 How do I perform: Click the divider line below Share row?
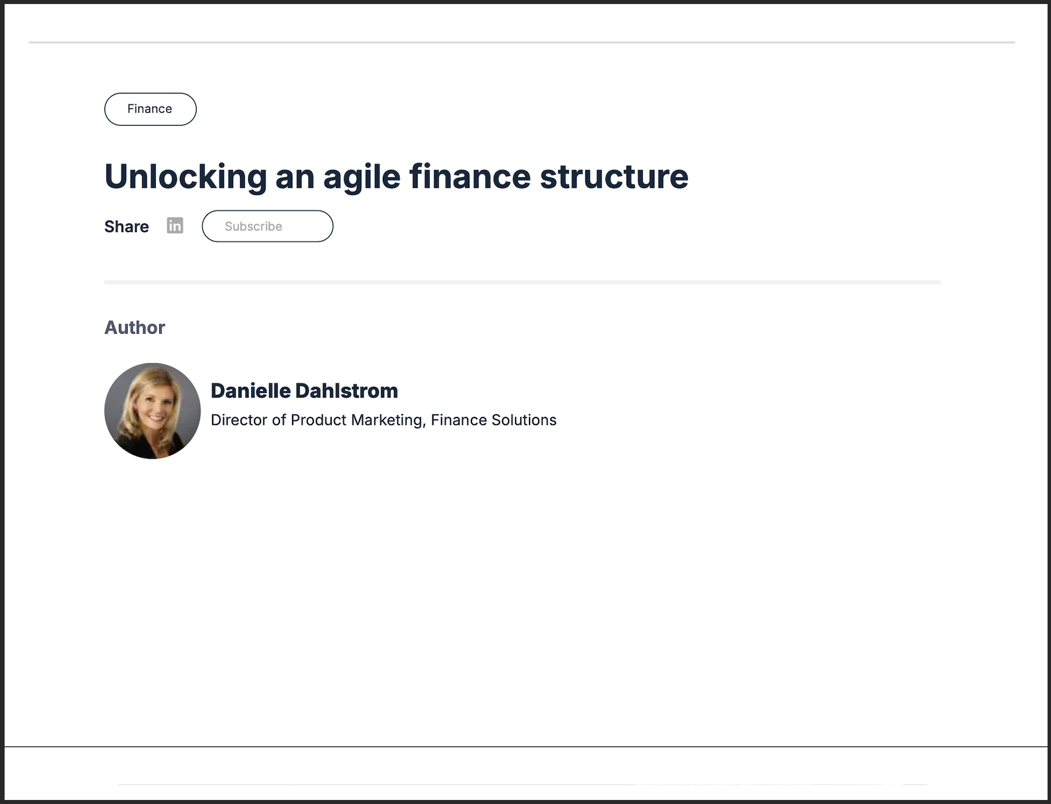[x=522, y=283]
